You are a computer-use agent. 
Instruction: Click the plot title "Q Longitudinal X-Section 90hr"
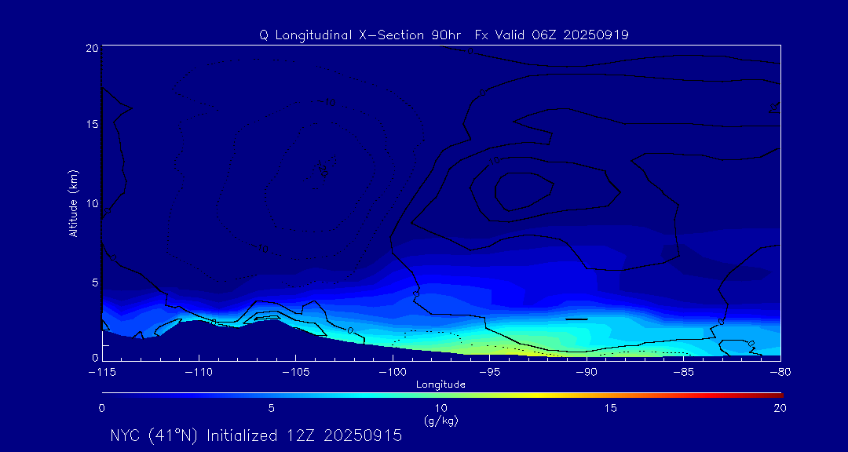point(360,35)
